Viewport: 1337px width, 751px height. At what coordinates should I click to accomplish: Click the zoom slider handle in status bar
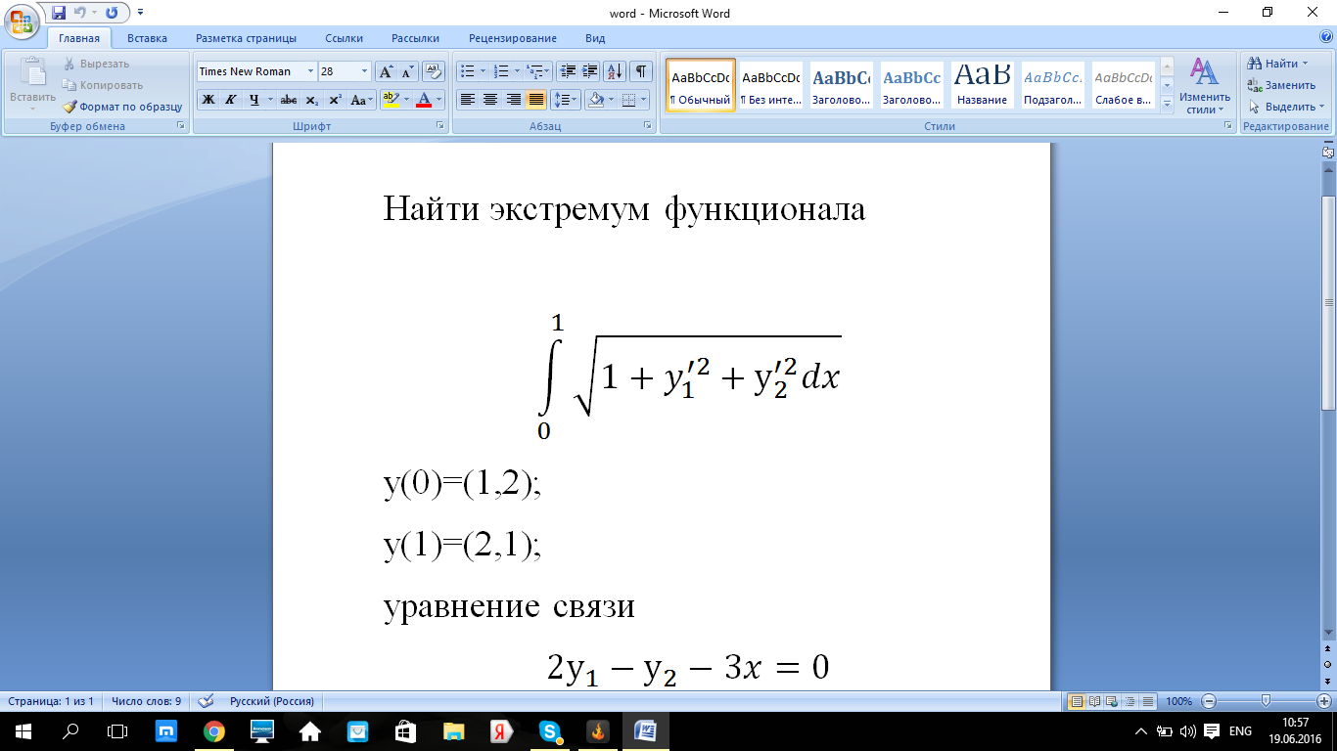pos(1266,701)
